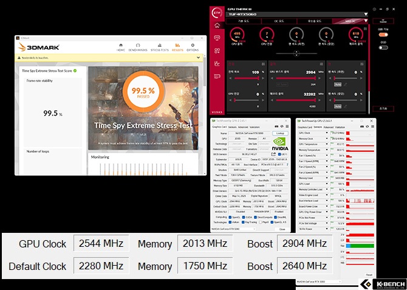The image size is (407, 290).
Task: Switch to Validation tab in GPU-Z Sensors window
Action: click(340, 127)
